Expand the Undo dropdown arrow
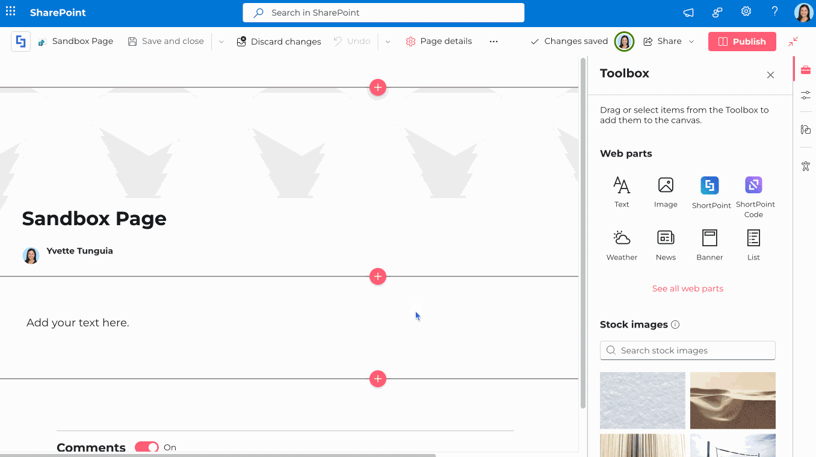The width and height of the screenshot is (816, 457). [388, 42]
